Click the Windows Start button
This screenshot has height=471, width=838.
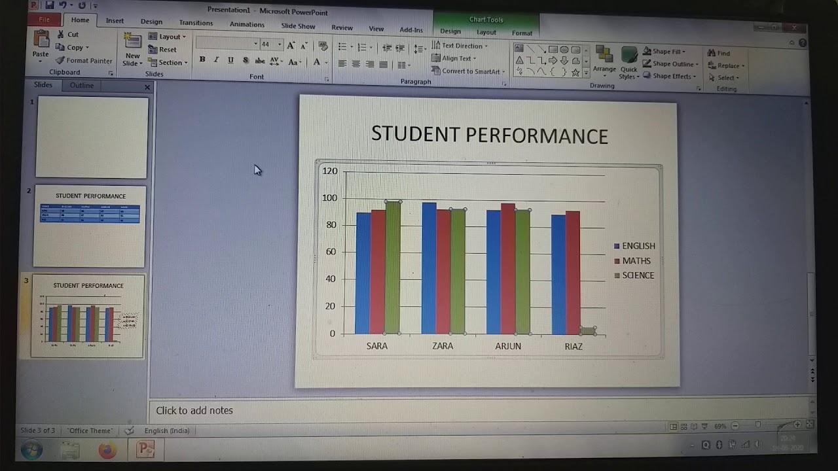coord(31,450)
